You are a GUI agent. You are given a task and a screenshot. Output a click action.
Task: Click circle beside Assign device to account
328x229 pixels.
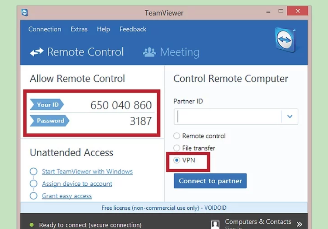33,184
